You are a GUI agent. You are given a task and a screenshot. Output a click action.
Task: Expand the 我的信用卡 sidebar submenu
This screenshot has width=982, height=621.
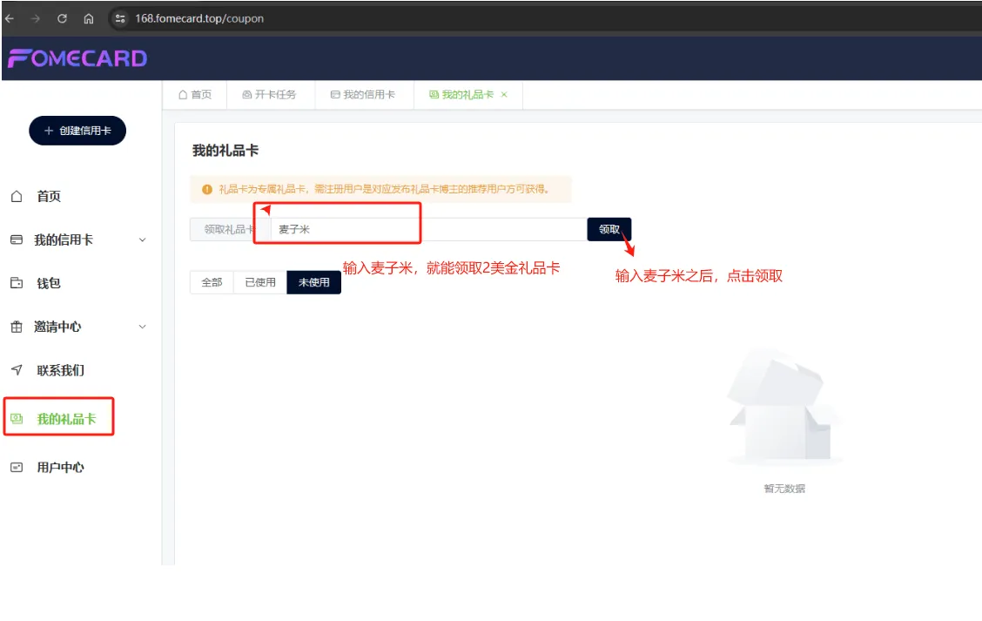pyautogui.click(x=142, y=240)
